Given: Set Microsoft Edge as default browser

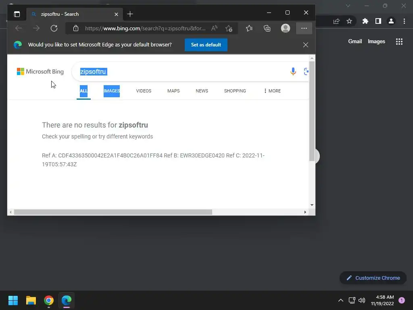Looking at the screenshot, I should click(x=206, y=45).
